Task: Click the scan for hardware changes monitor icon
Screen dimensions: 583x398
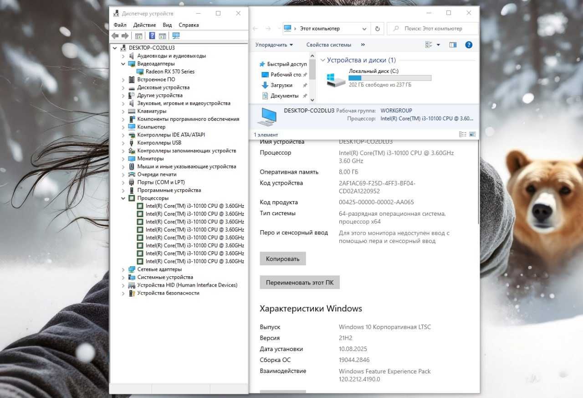Action: coord(176,36)
